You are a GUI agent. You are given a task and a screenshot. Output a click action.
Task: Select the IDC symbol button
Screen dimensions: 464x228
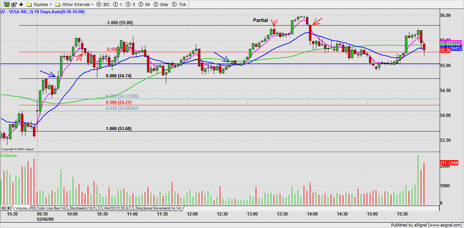(103, 5)
